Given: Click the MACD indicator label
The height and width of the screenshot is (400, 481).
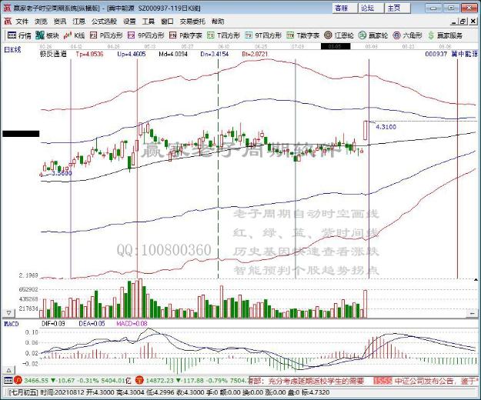Looking at the screenshot, I should pos(11,324).
